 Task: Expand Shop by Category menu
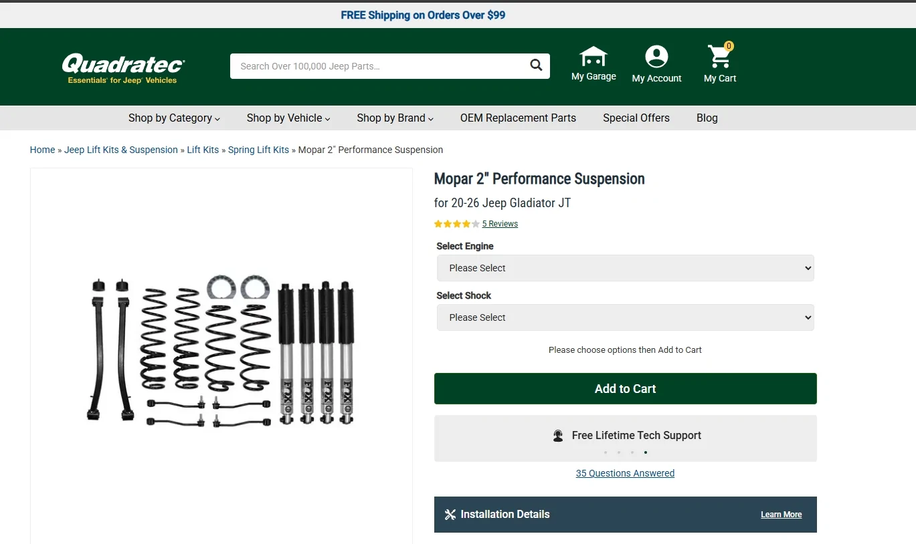click(174, 118)
